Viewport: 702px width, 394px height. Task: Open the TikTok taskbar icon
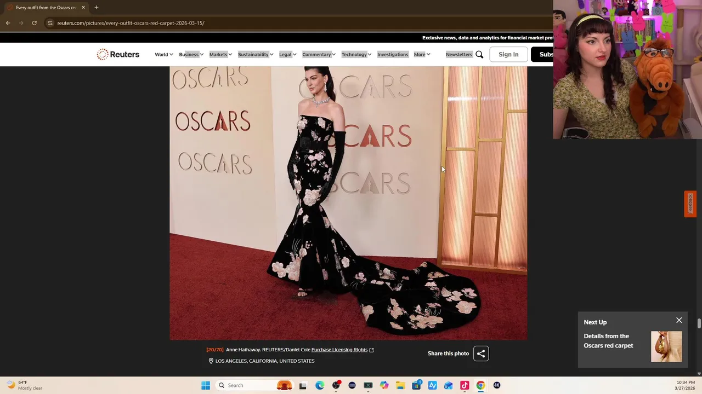465,385
